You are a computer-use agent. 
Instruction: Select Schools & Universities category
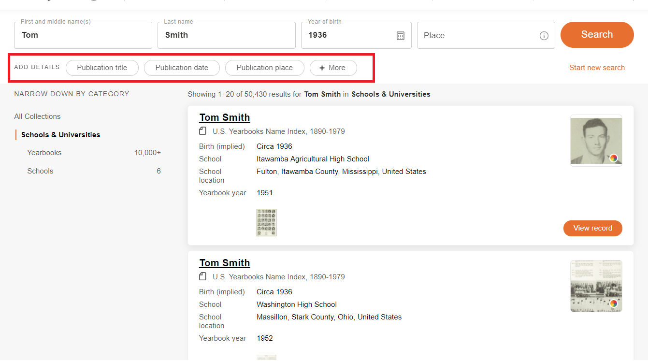[60, 135]
